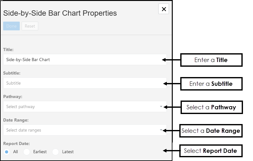Click the Pathway field label
The height and width of the screenshot is (161, 253).
[13, 96]
